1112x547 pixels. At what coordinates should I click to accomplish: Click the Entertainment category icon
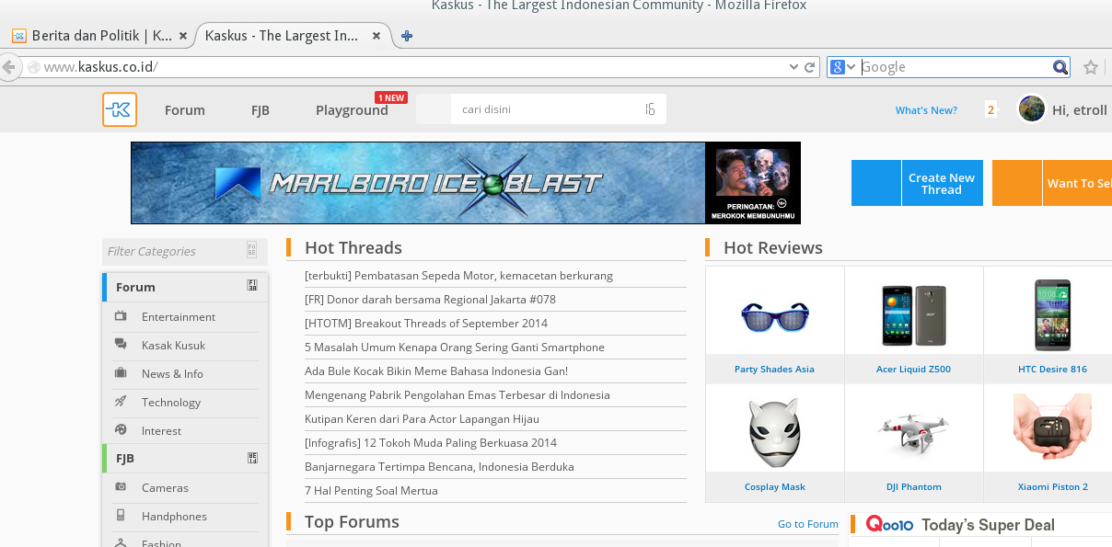coord(121,316)
